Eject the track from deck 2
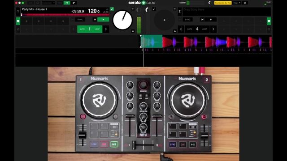Viewport: 287px width, 161px height. [x=175, y=31]
